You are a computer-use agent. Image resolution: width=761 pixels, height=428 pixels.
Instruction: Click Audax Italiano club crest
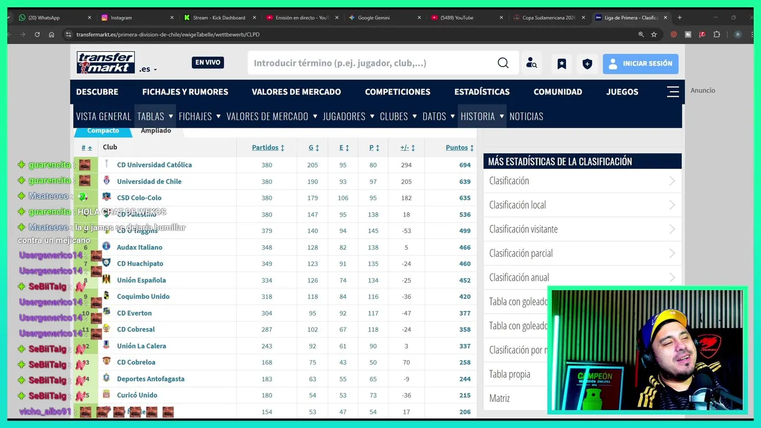coord(106,247)
